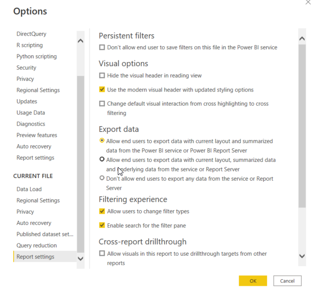Click the main pane scrollbar thumb

click(302, 126)
